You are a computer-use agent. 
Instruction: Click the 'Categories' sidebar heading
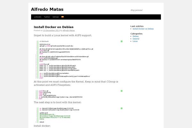tap(136, 34)
